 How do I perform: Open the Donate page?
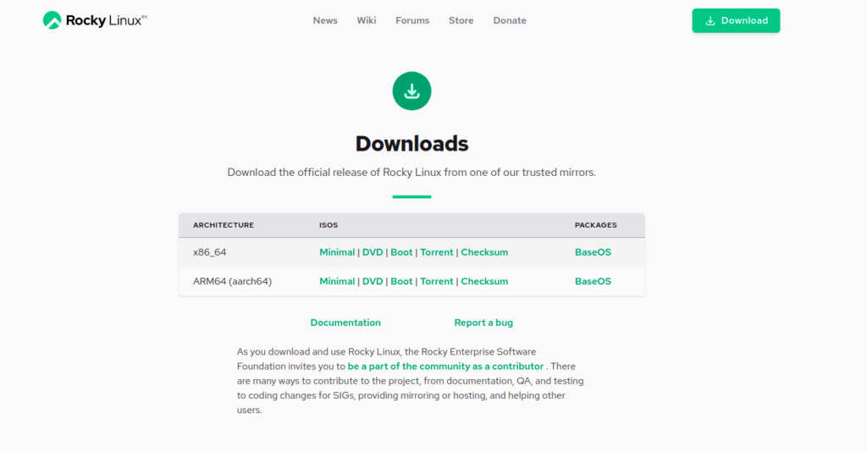tap(510, 20)
